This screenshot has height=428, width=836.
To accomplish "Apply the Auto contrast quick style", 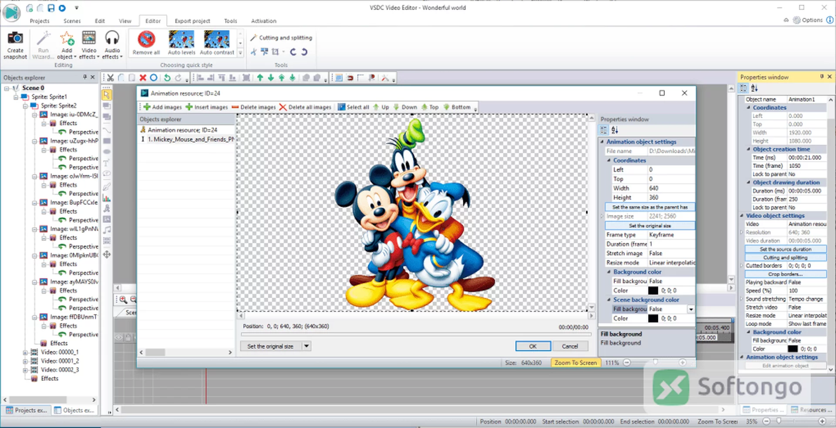I will 217,43.
